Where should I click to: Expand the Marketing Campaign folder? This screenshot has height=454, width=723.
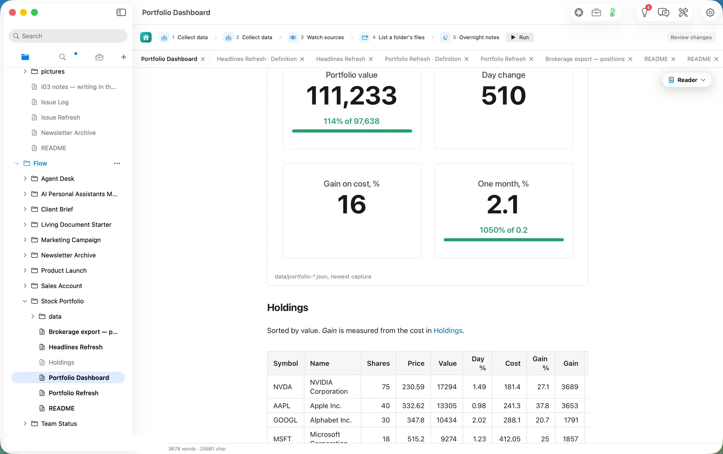(x=25, y=240)
